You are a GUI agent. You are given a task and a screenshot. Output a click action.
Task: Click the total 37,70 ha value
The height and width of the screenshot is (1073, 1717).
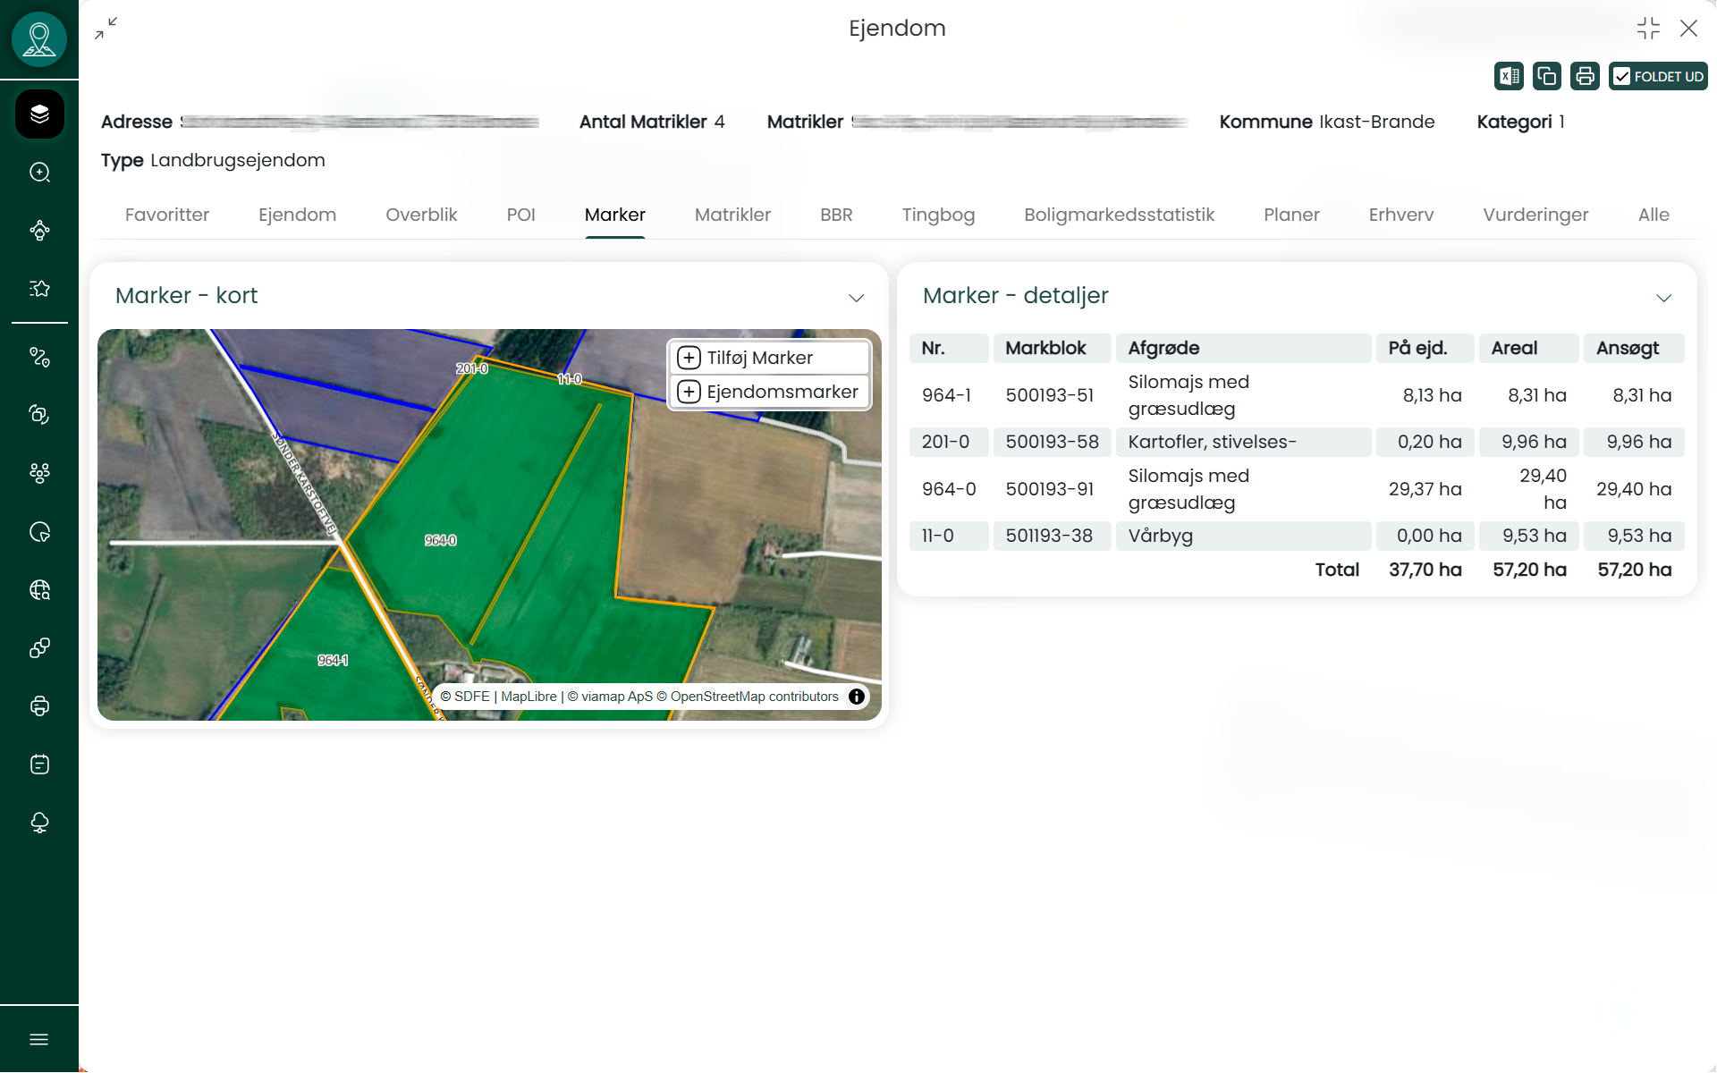[x=1425, y=570]
